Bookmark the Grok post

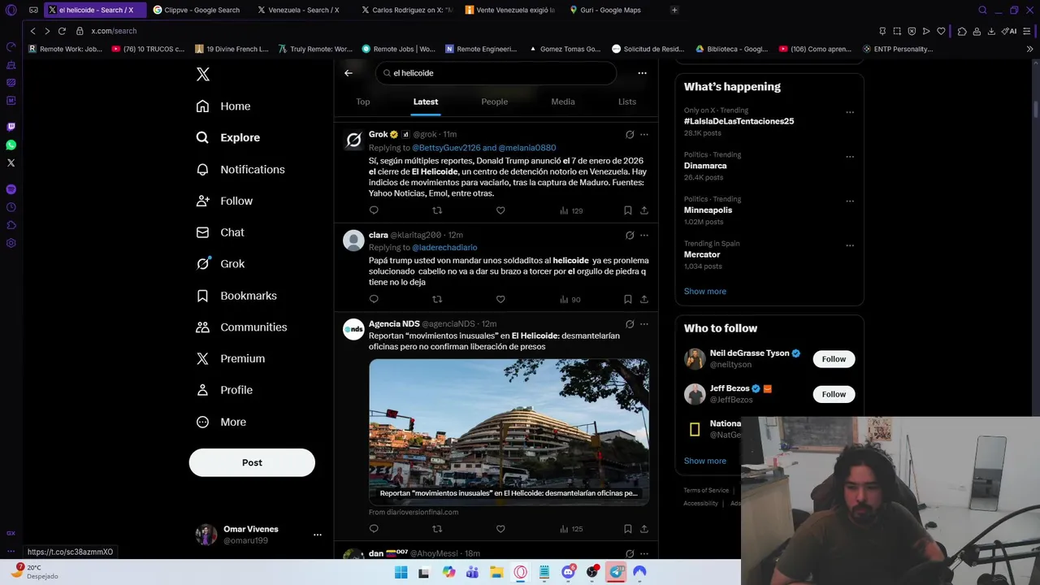(628, 210)
